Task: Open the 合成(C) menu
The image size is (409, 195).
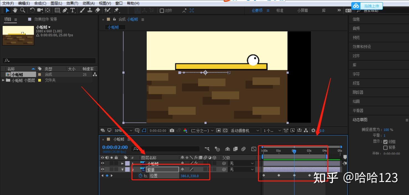Action: click(40, 3)
